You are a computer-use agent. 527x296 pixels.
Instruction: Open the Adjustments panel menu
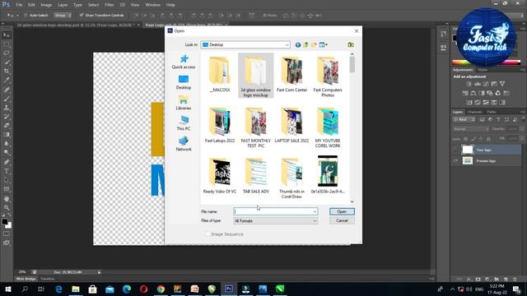pos(523,70)
